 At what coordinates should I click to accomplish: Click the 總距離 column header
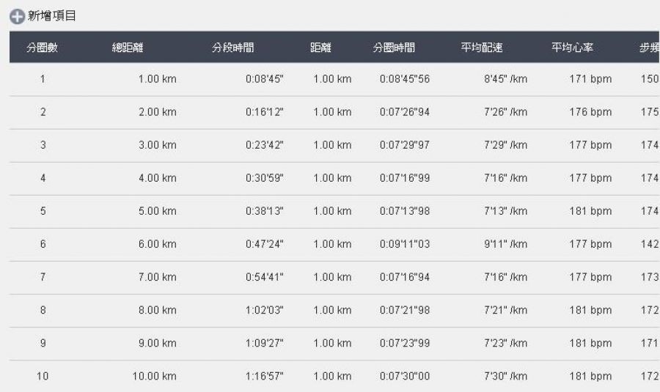127,48
